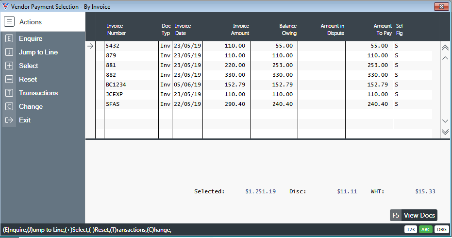The height and width of the screenshot is (238, 452).
Task: Click the S flag on row SFAS
Action: 397,104
